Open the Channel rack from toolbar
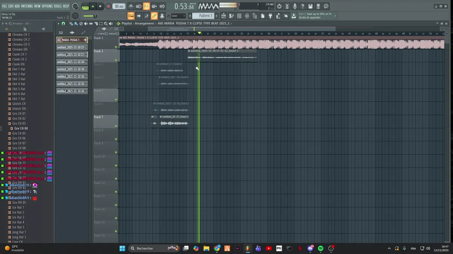Viewport: 453px width, 254px height. (239, 16)
